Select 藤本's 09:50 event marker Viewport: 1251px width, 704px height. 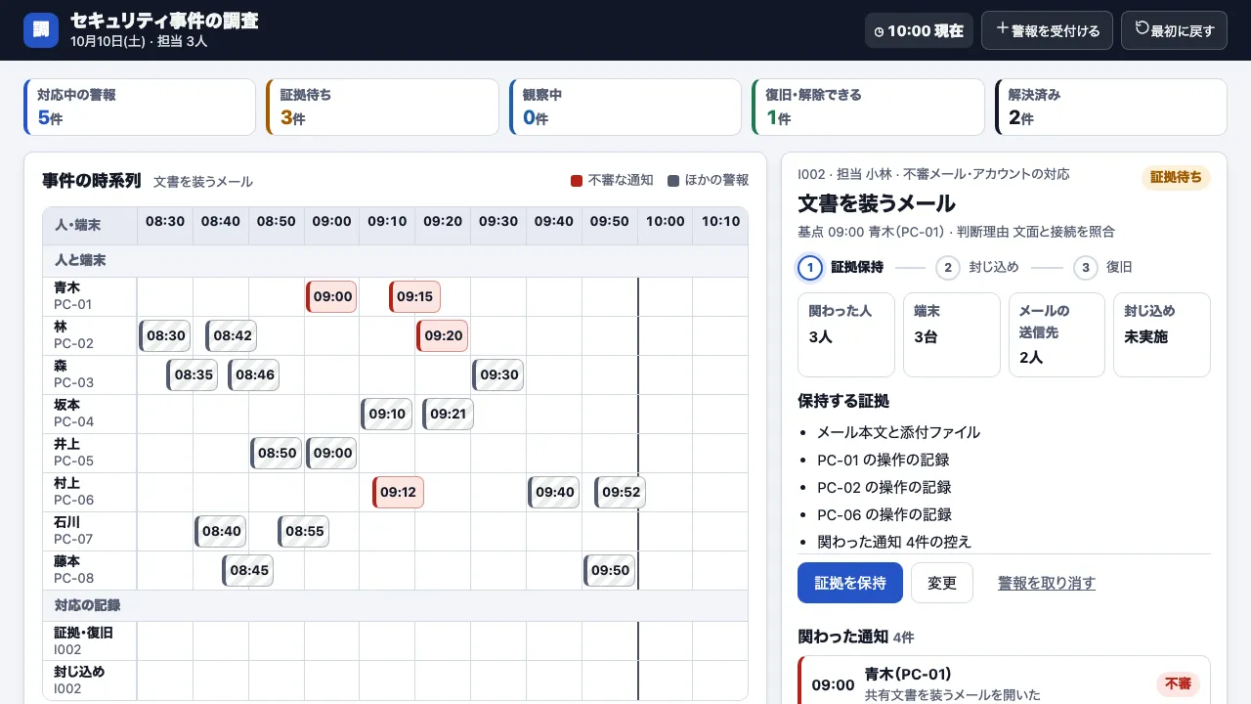pyautogui.click(x=609, y=570)
